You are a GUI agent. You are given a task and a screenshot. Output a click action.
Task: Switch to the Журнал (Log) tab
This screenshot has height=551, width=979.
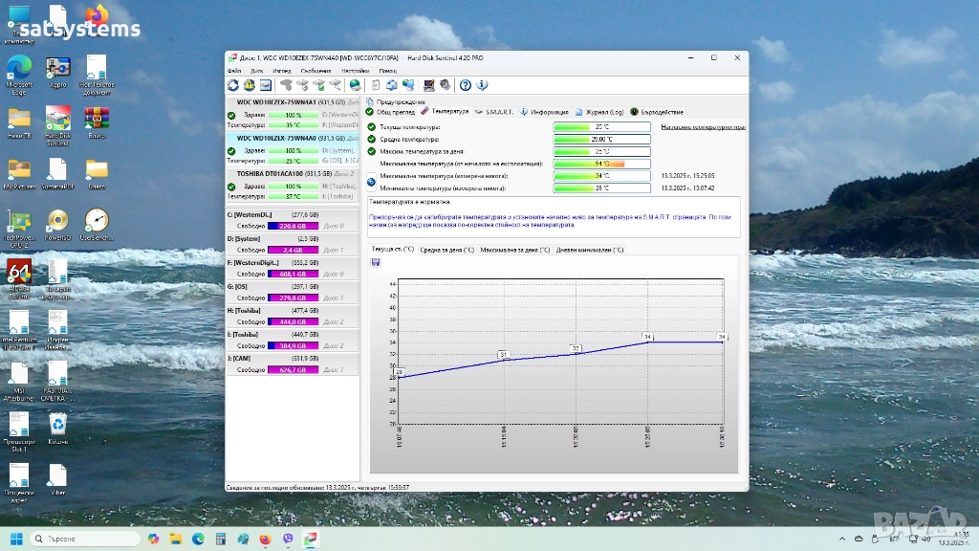602,112
